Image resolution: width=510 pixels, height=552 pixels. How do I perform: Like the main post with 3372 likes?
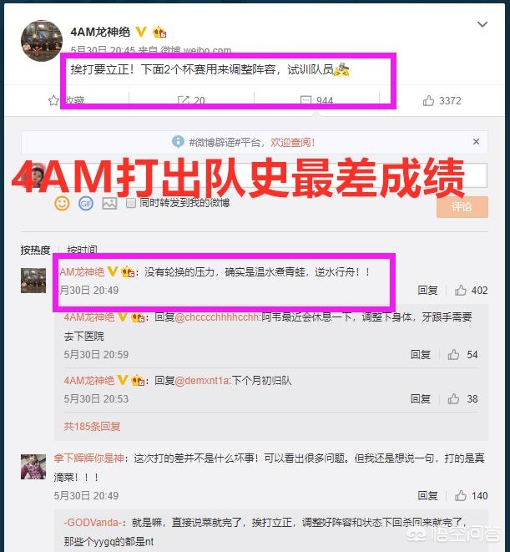pyautogui.click(x=442, y=101)
